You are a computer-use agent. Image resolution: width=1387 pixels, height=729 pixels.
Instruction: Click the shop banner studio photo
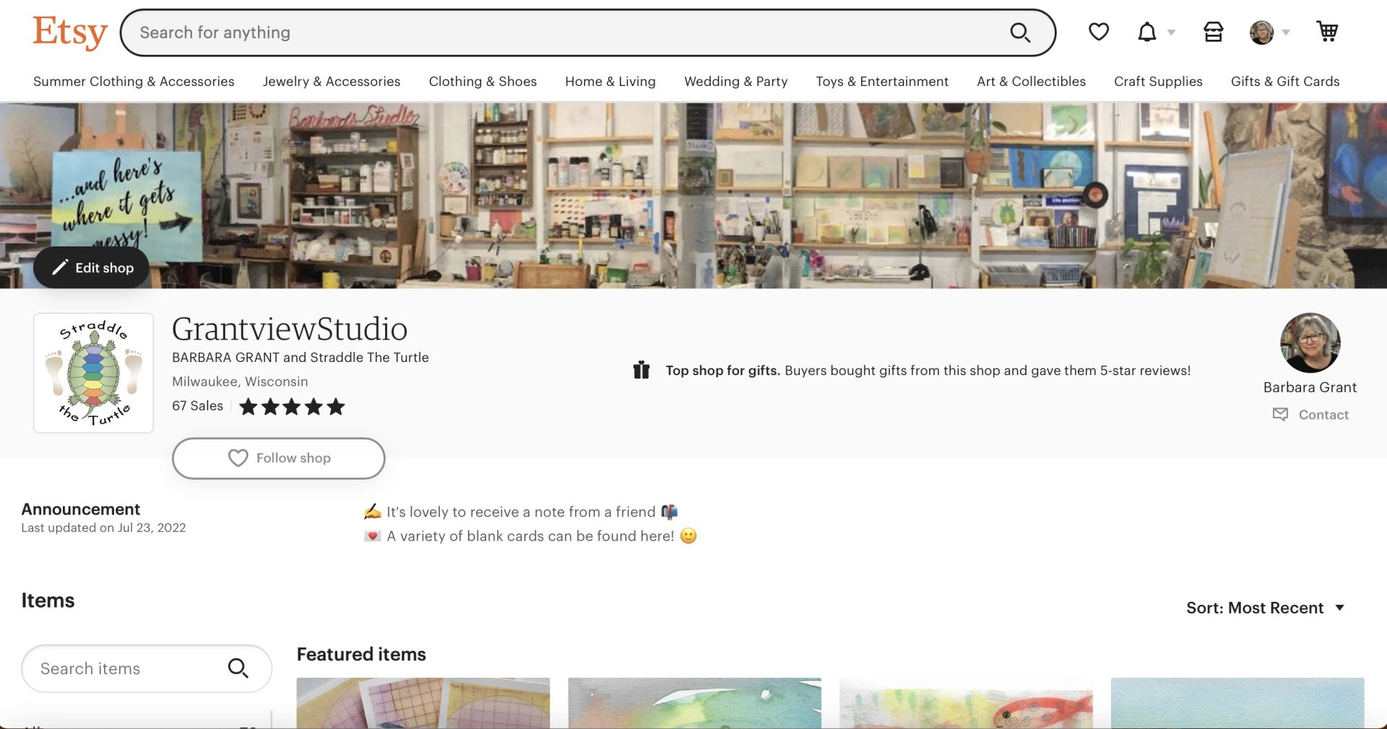693,195
